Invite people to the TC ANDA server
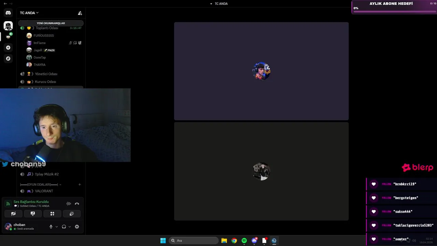Viewport: 437px width, 246px height. pos(80,13)
